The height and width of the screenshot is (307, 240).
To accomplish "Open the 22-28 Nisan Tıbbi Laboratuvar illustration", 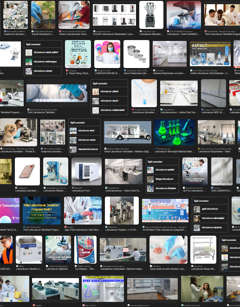I will coord(165,211).
